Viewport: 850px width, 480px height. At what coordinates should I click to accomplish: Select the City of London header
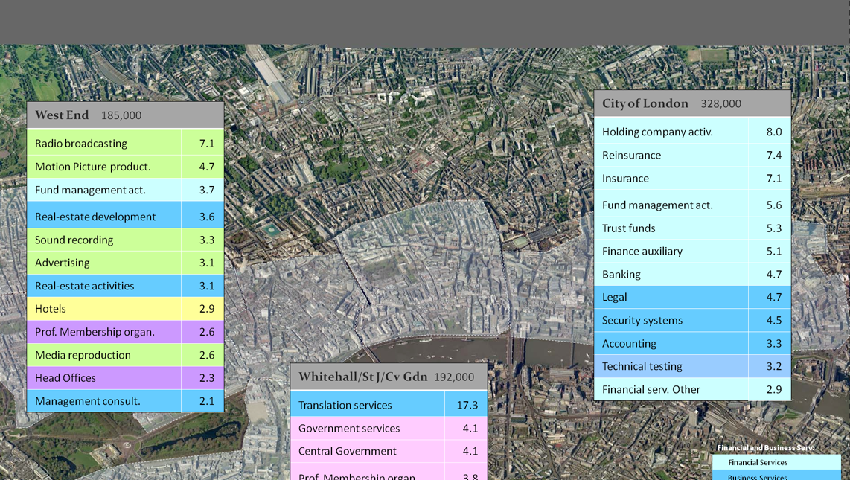(x=691, y=103)
